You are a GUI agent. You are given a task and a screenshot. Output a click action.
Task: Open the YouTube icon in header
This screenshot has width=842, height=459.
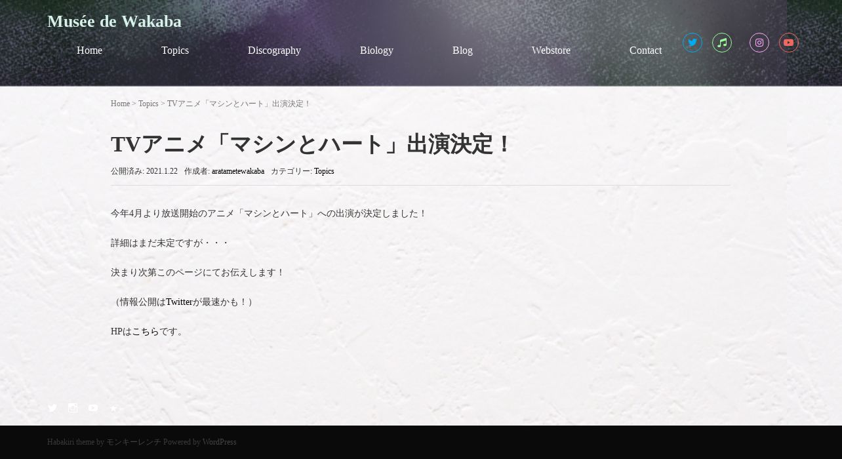point(789,43)
